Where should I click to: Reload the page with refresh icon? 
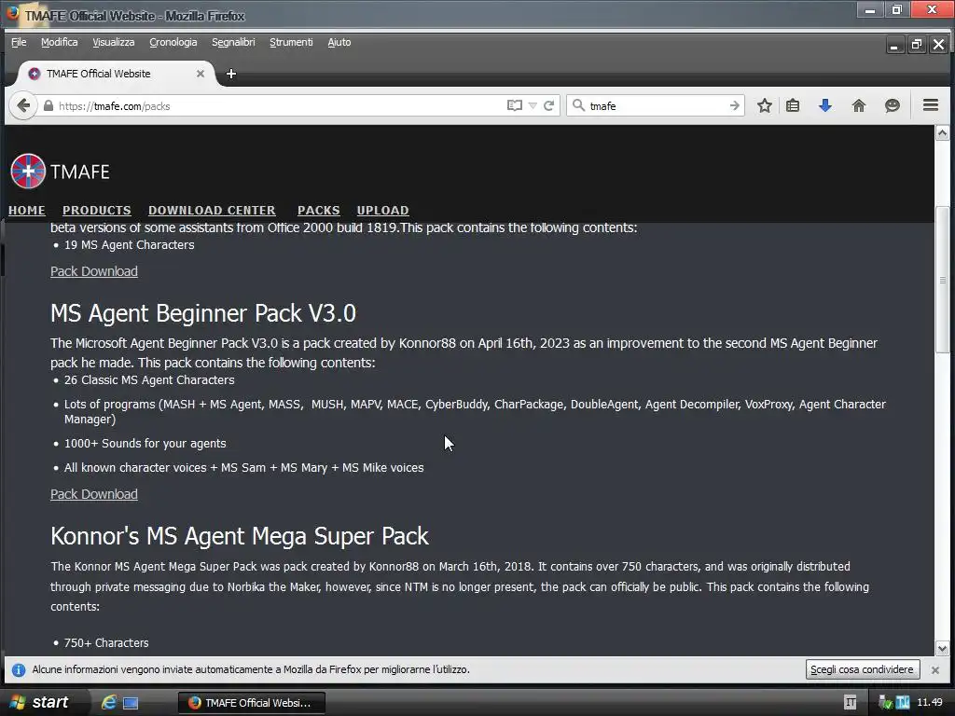tap(548, 106)
